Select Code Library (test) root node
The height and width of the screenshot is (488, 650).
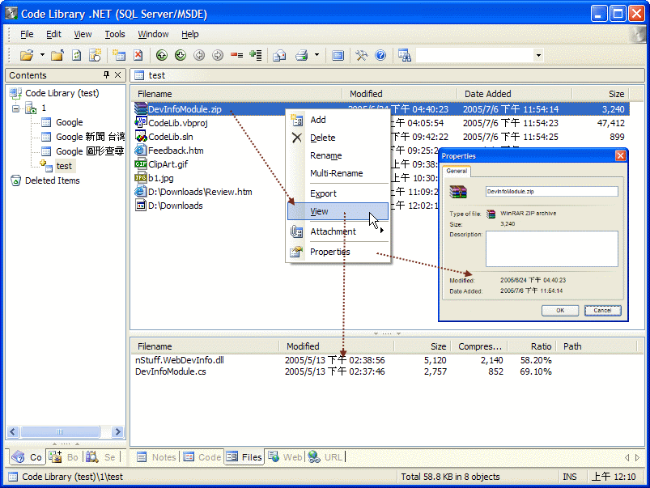62,93
